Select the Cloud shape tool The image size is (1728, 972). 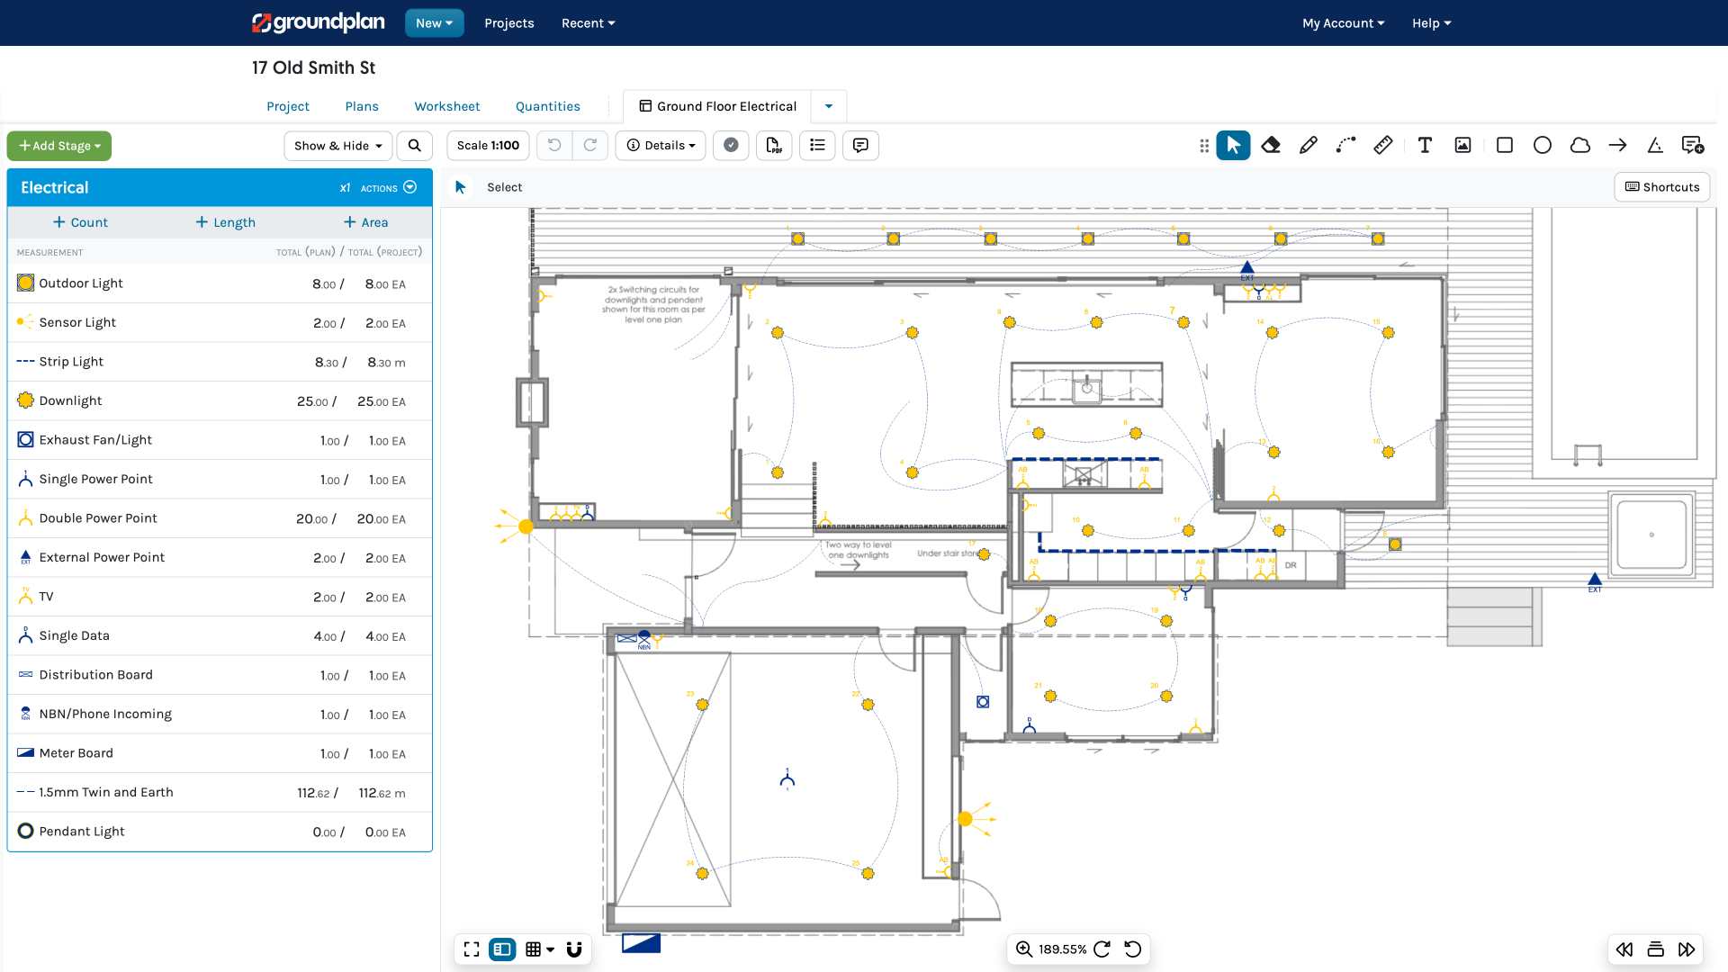click(1579, 145)
